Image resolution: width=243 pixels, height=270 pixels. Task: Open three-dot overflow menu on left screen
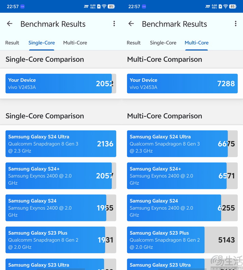click(x=114, y=24)
